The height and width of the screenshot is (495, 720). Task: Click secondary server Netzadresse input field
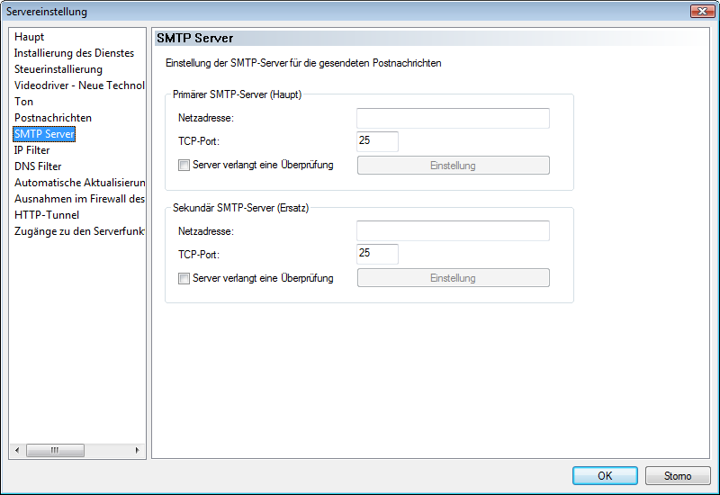point(453,231)
